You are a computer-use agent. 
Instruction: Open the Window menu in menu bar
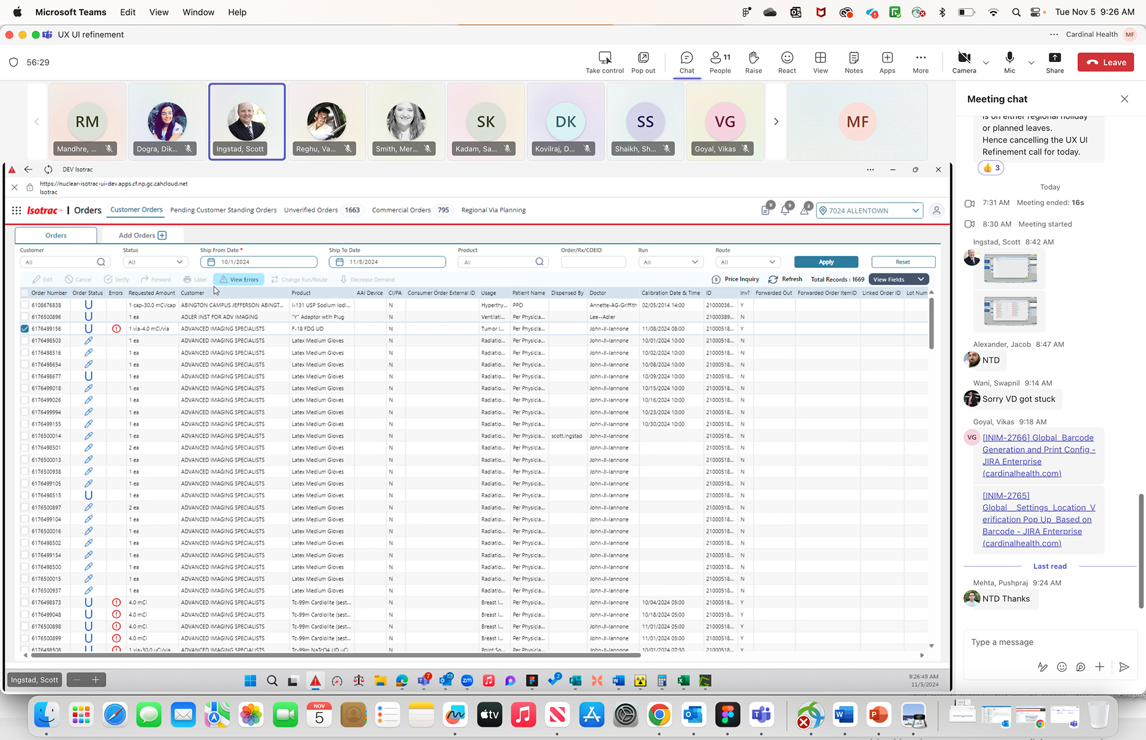(198, 12)
